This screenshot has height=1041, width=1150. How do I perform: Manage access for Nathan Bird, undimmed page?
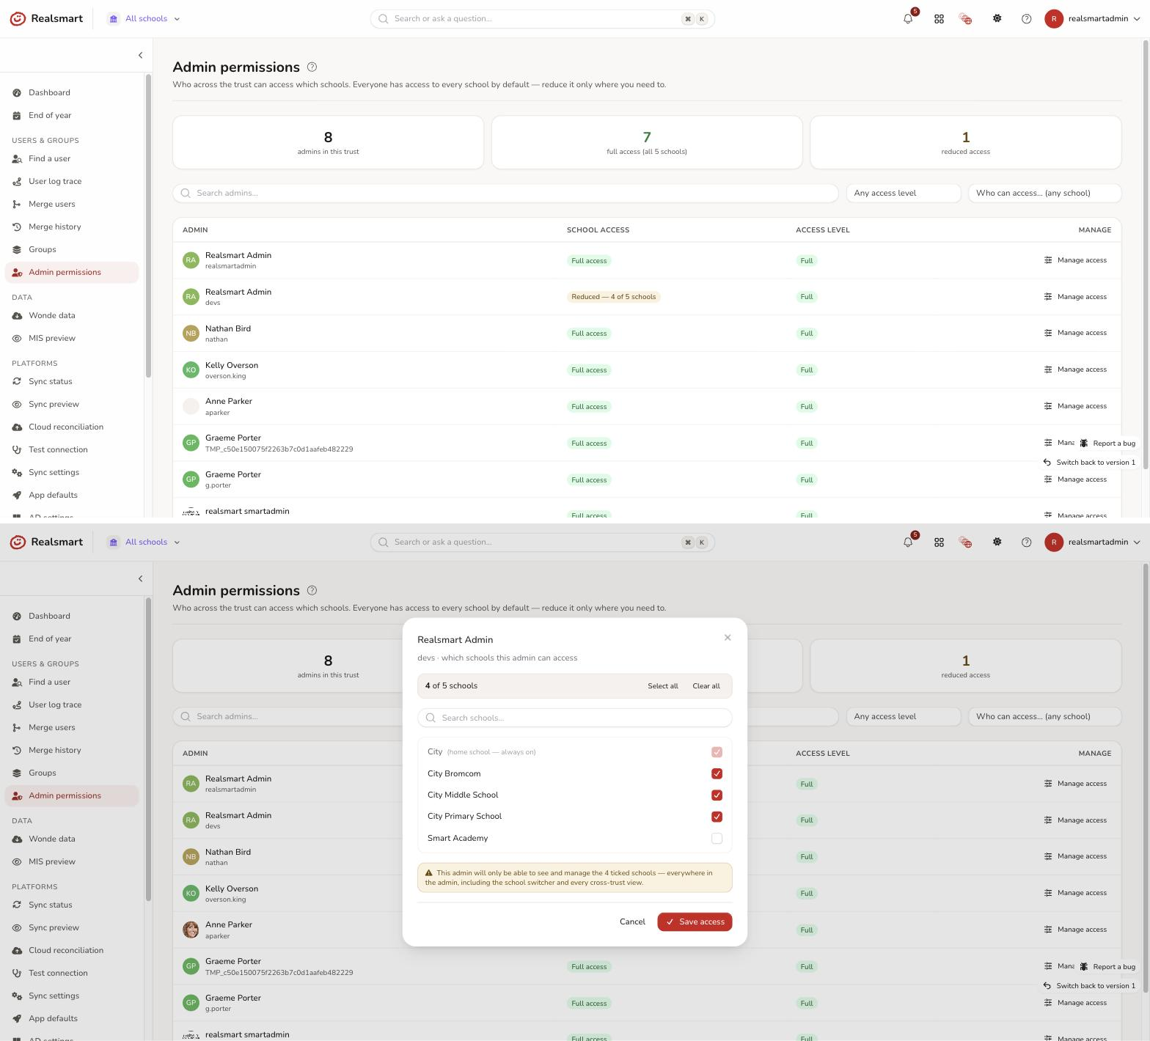[1075, 334]
